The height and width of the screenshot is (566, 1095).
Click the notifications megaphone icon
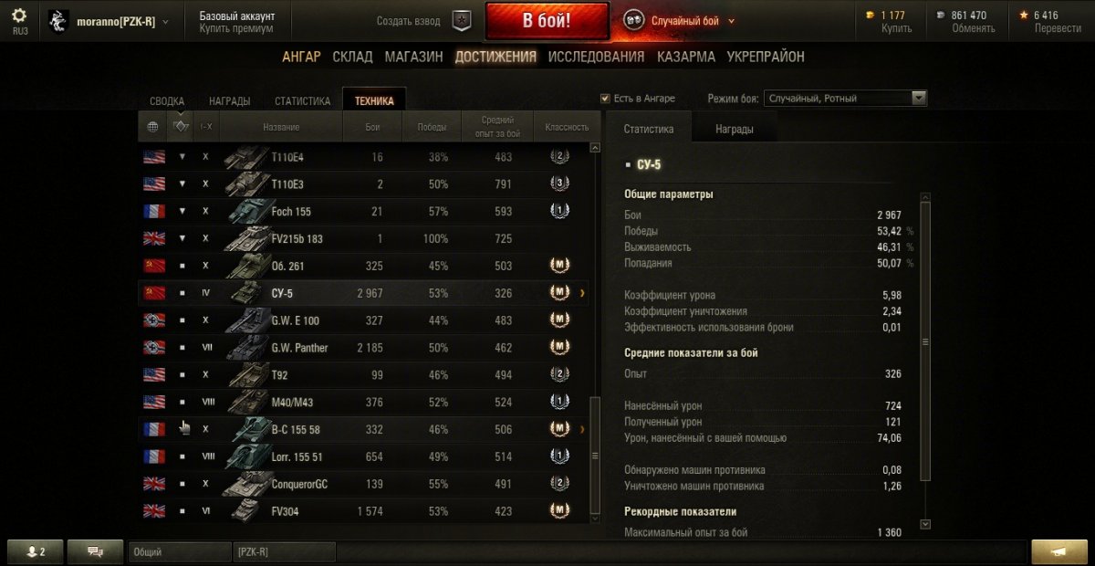click(1059, 551)
